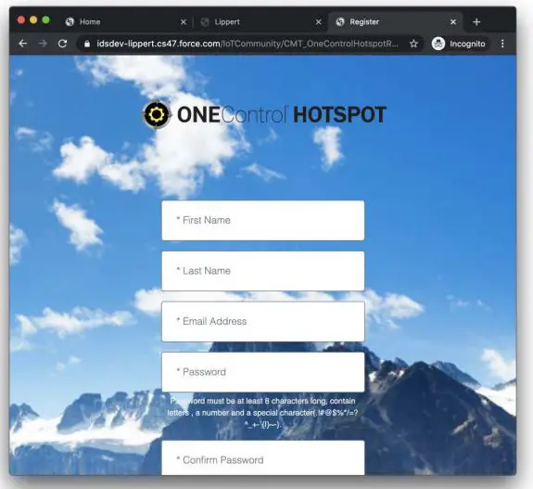Switch to the Lippert tab
The width and height of the screenshot is (533, 489).
tap(260, 22)
